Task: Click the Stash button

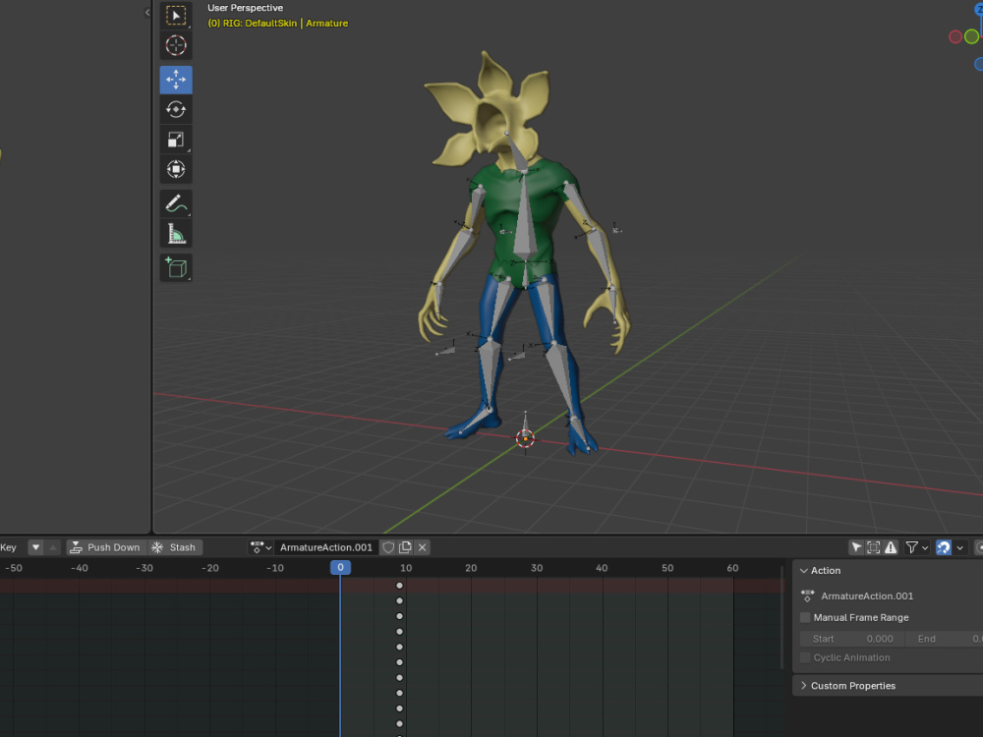Action: [175, 547]
